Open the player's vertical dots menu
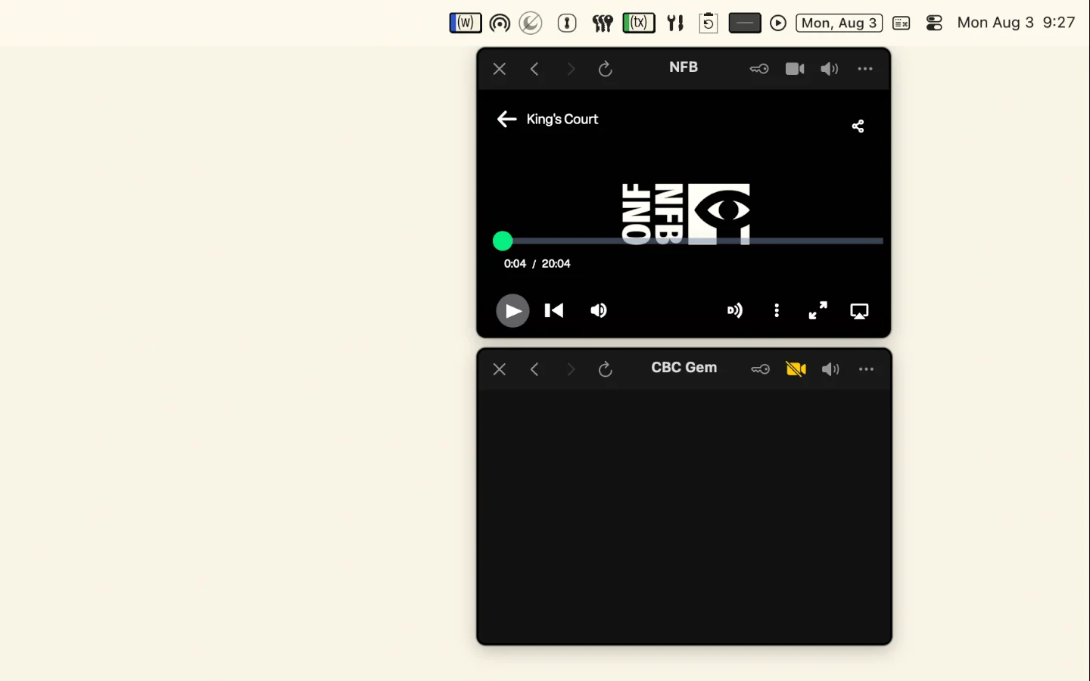 [777, 311]
